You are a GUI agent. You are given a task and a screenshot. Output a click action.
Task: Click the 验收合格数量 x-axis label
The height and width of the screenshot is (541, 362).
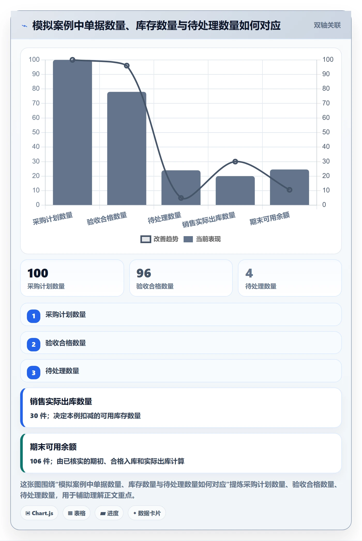(x=107, y=218)
